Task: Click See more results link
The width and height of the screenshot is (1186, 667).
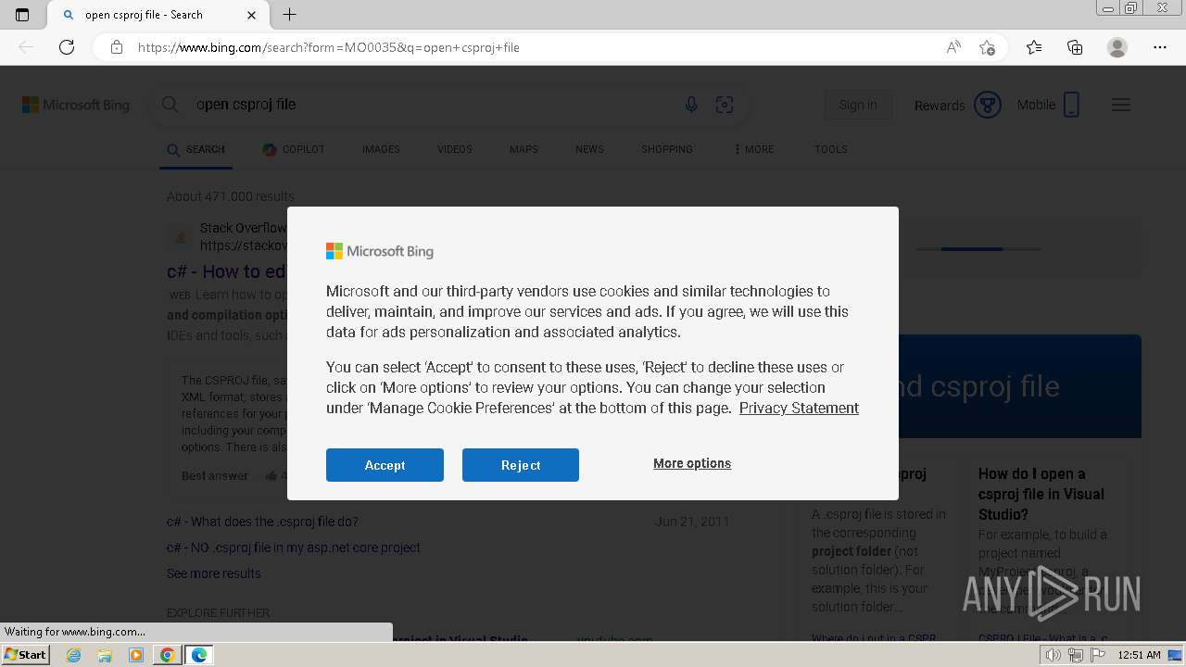Action: 214,573
